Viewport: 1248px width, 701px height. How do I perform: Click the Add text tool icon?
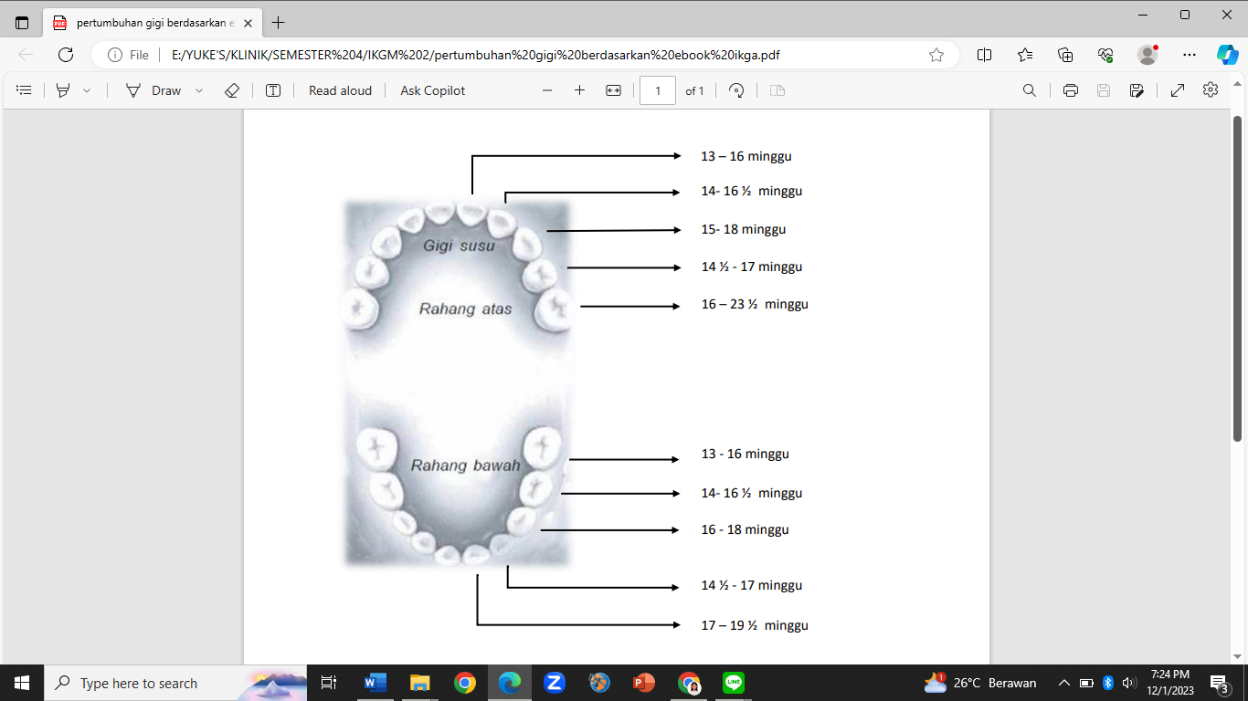click(273, 90)
